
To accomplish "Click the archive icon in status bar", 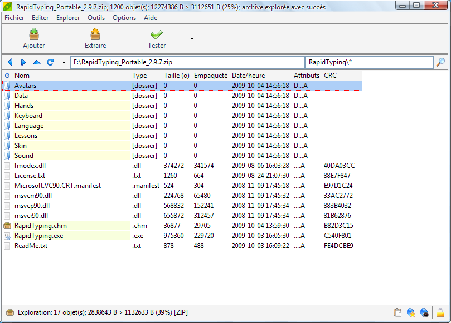I will (10, 312).
